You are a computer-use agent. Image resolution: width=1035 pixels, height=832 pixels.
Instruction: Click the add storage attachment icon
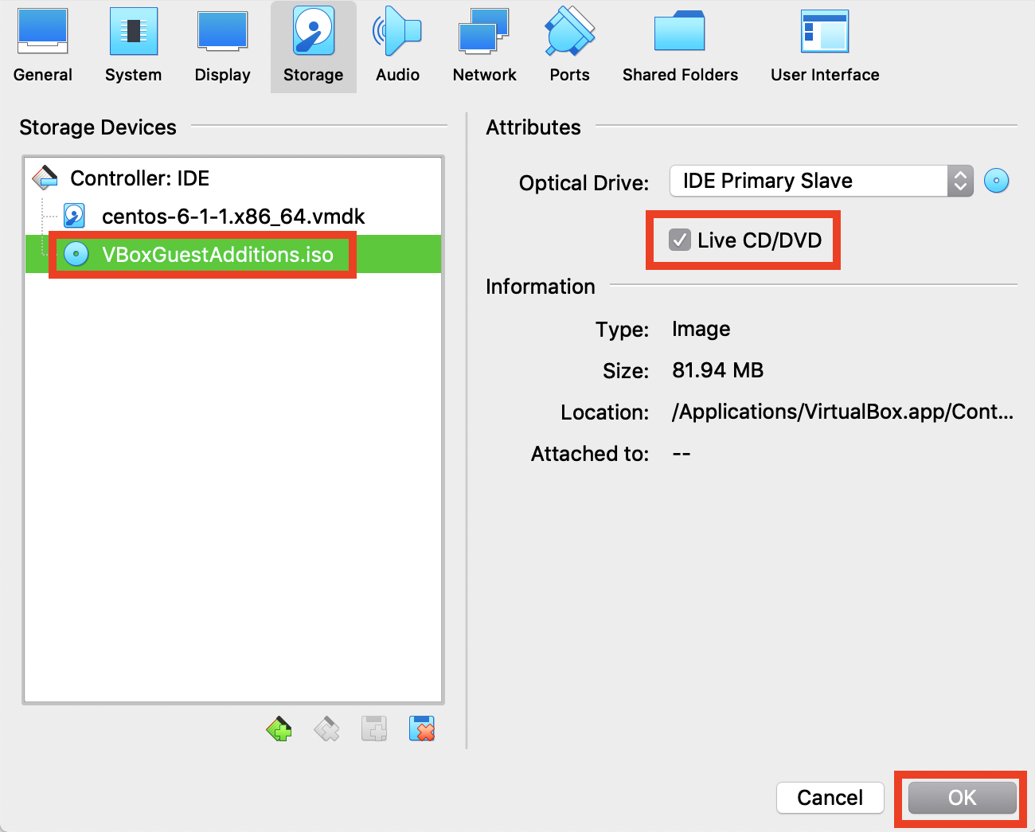click(x=374, y=728)
